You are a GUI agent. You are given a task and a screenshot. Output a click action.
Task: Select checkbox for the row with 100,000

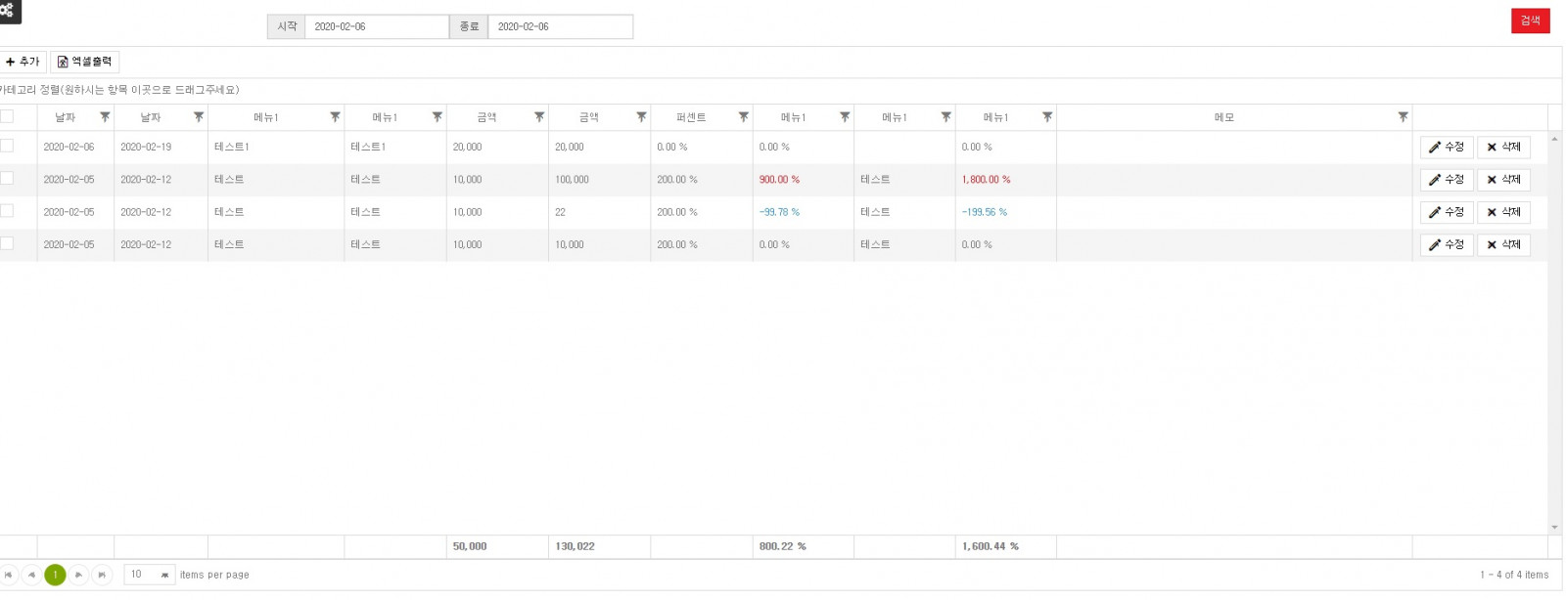pyautogui.click(x=8, y=179)
